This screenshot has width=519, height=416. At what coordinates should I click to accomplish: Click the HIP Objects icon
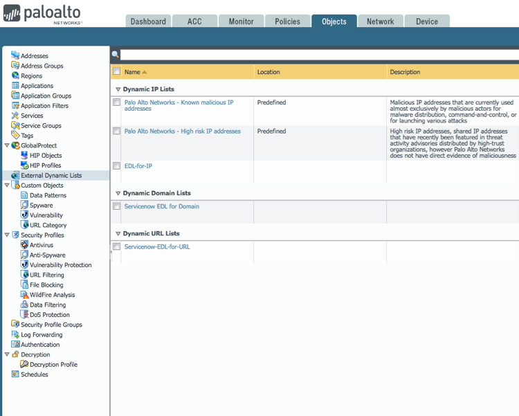(x=24, y=155)
